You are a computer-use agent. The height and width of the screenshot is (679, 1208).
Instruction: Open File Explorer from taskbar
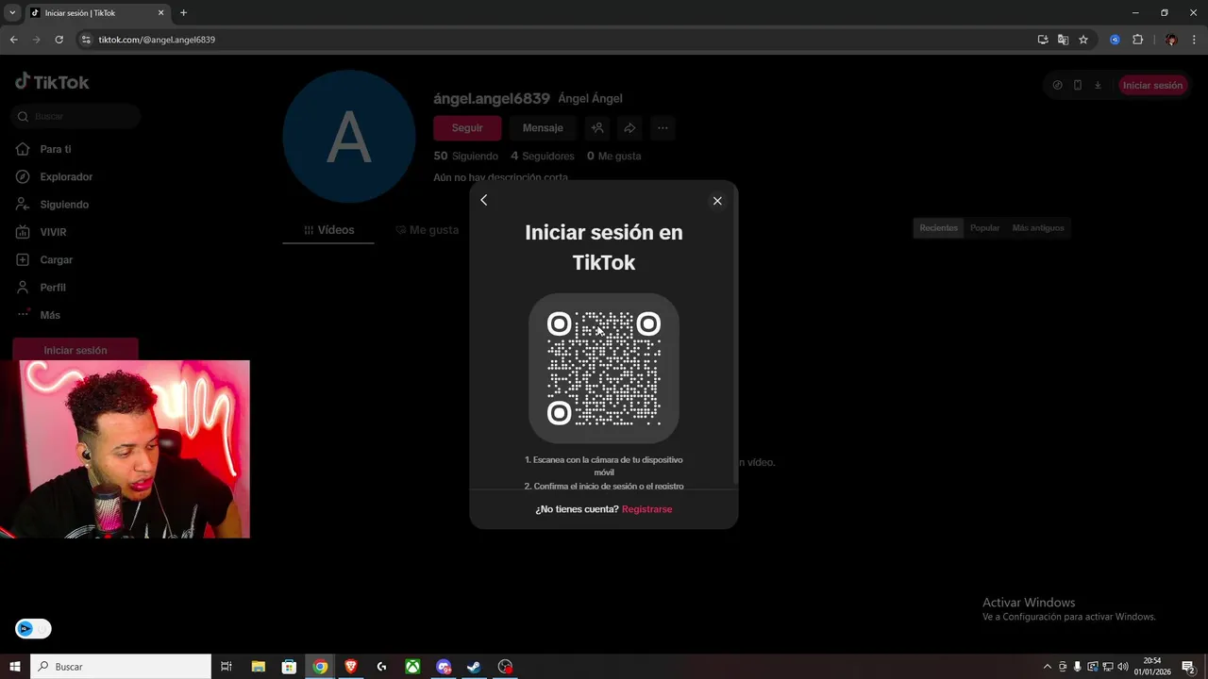coord(258,667)
